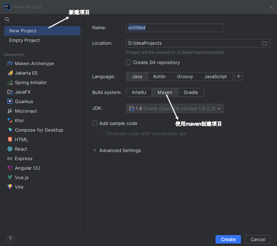
Task: Click Generate code with onboarding tips checkbox
Action: 102,133
